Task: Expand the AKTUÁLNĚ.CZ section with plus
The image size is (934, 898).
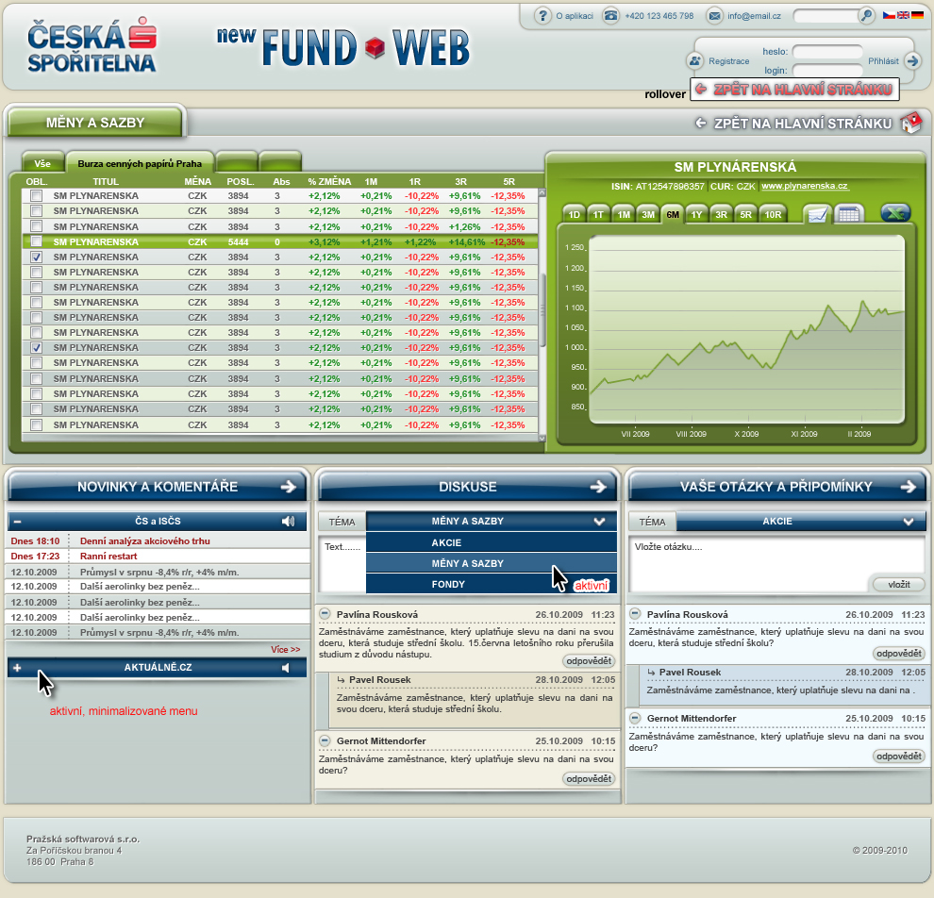Action: [17, 668]
